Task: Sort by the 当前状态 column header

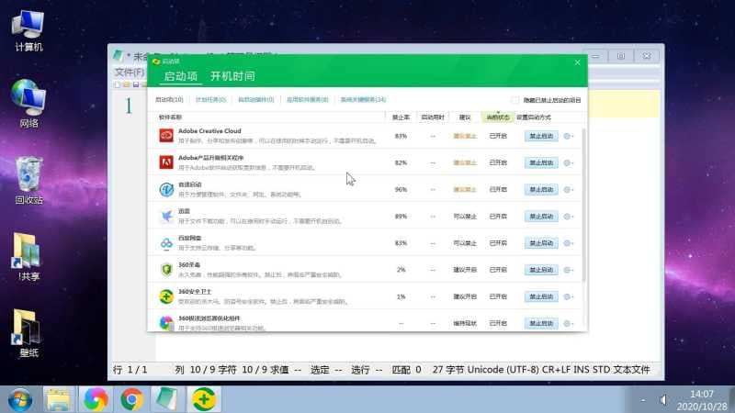Action: 497,117
